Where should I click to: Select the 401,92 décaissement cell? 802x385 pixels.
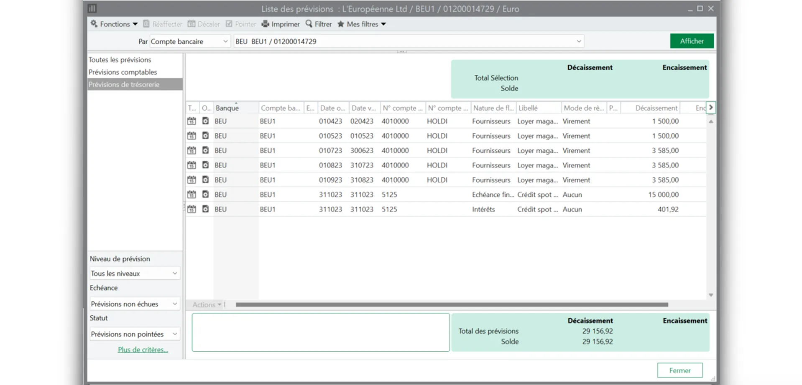click(x=651, y=209)
